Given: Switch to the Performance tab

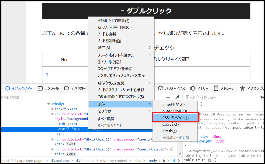Looking at the screenshot, I should pyautogui.click(x=172, y=88).
